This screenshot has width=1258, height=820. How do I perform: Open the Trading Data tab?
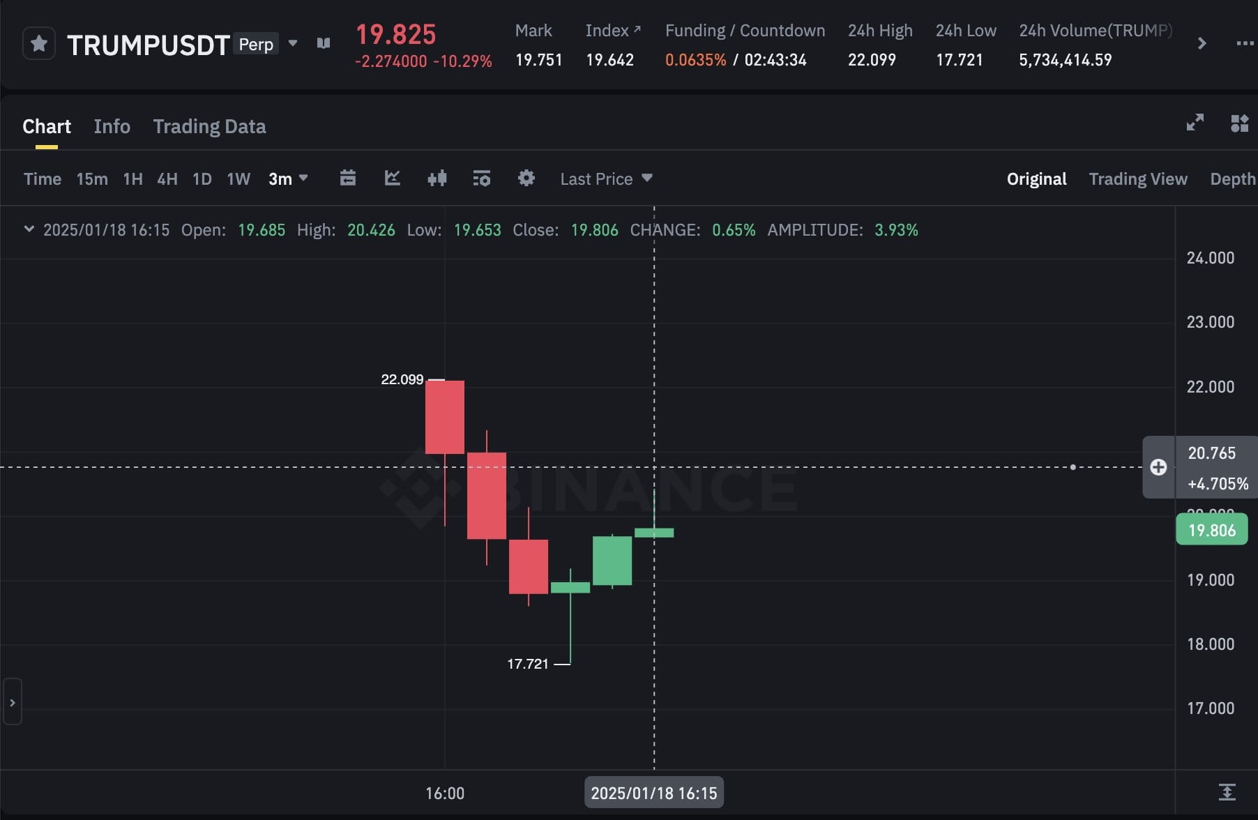[209, 126]
